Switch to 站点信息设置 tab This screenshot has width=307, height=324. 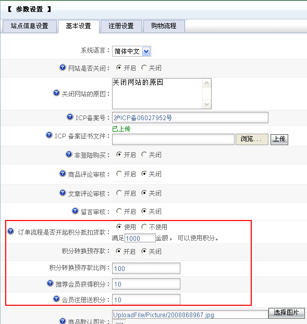(x=29, y=26)
